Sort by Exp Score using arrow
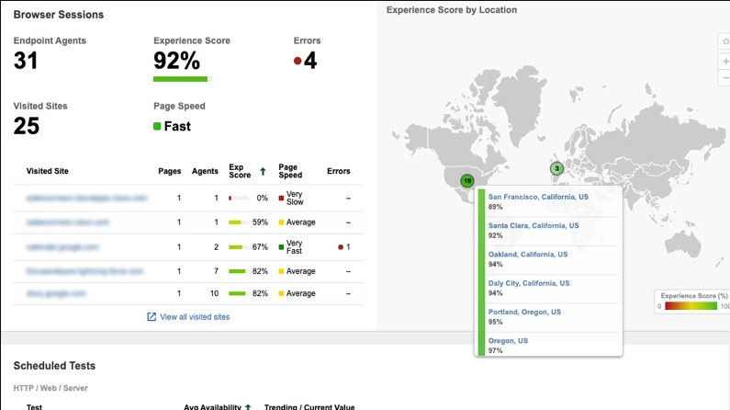730x410 pixels. pyautogui.click(x=264, y=171)
